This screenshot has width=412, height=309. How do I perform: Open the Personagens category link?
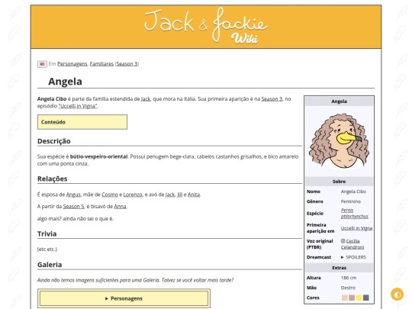(72, 64)
